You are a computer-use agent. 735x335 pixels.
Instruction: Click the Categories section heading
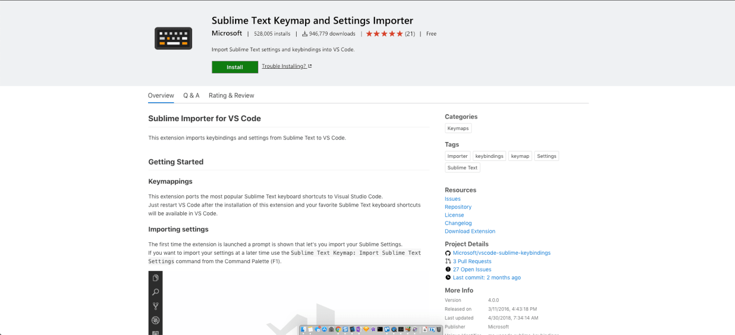[x=461, y=117]
